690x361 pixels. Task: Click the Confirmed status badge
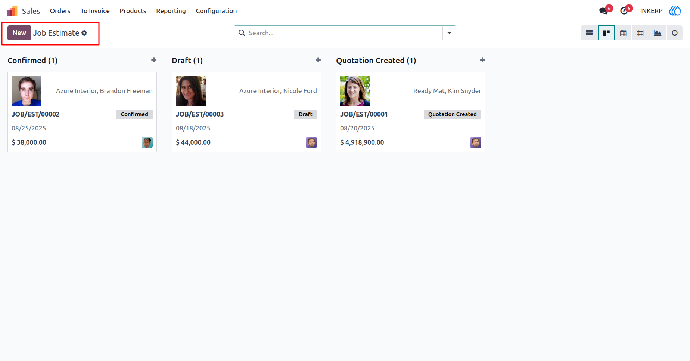(134, 114)
